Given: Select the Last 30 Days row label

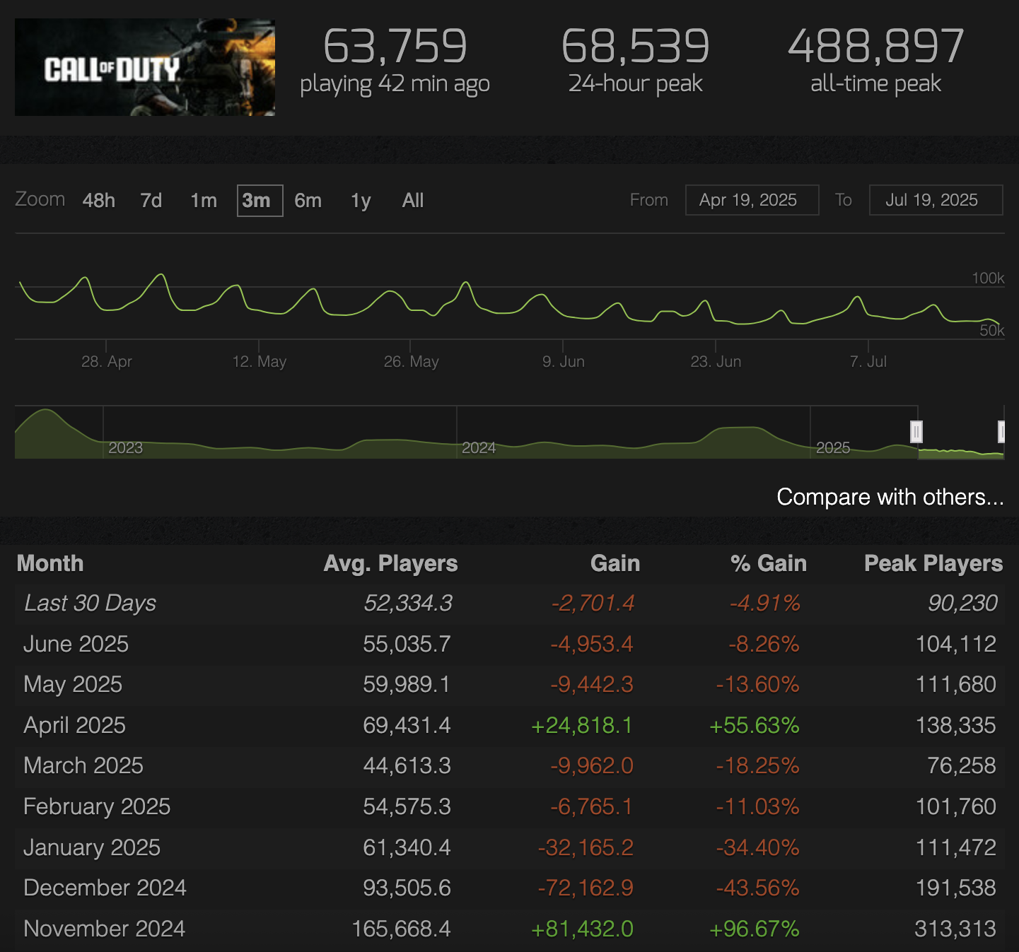Looking at the screenshot, I should click(90, 603).
